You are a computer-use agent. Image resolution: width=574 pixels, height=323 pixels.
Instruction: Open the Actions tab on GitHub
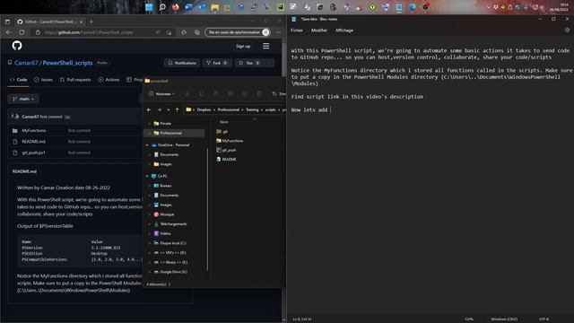pyautogui.click(x=109, y=80)
